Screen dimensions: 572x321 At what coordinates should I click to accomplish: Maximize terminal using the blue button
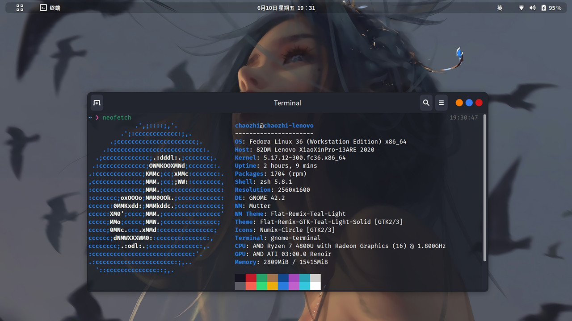pos(469,103)
